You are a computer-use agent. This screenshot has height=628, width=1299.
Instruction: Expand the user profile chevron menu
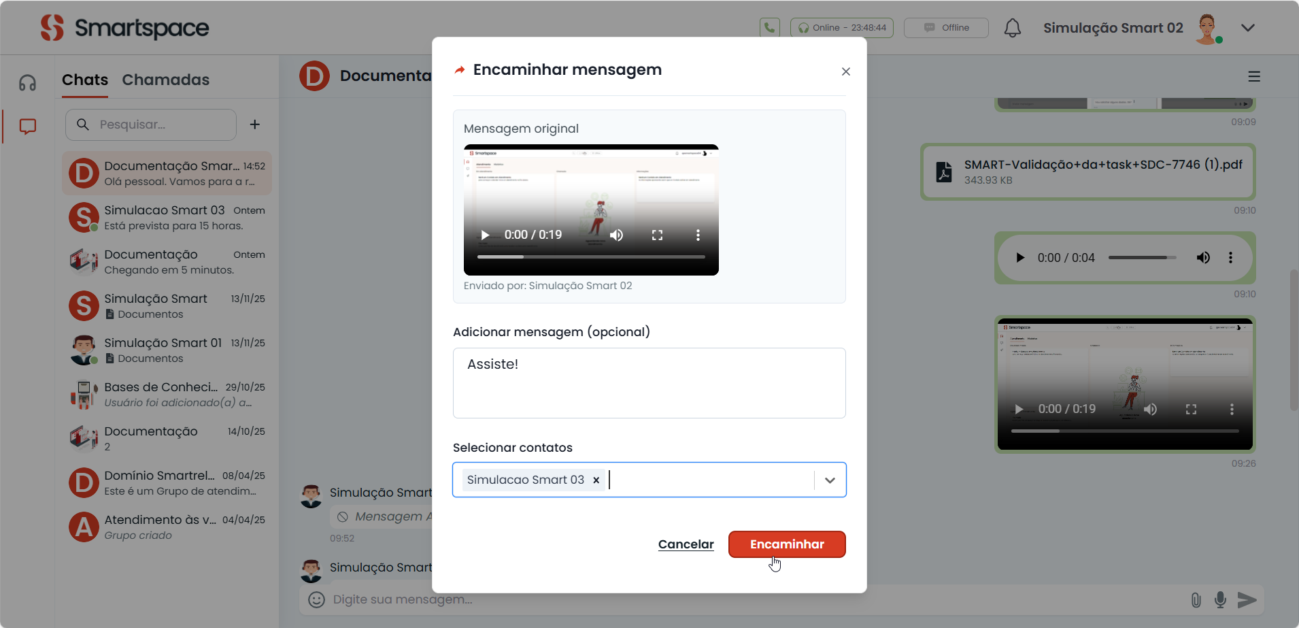(1247, 28)
